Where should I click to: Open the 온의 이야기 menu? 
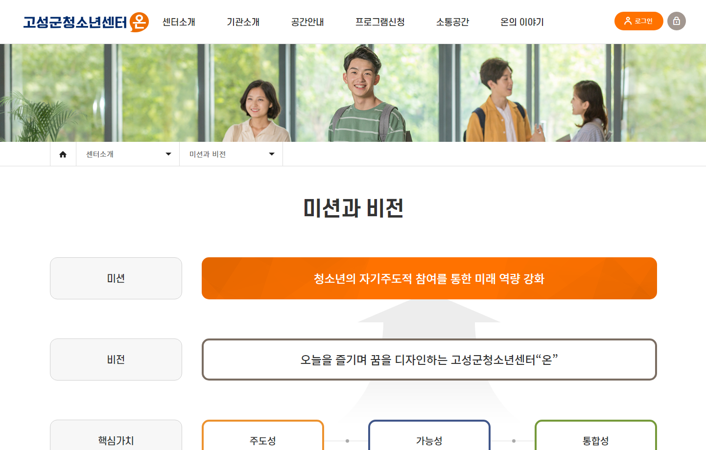[522, 22]
